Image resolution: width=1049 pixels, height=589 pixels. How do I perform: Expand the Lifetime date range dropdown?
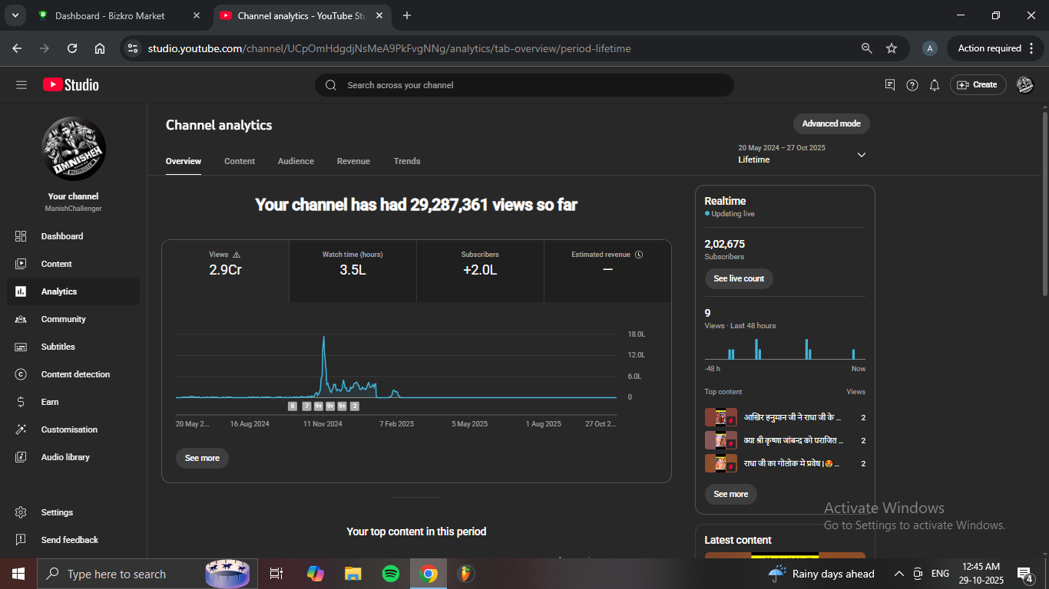click(861, 155)
